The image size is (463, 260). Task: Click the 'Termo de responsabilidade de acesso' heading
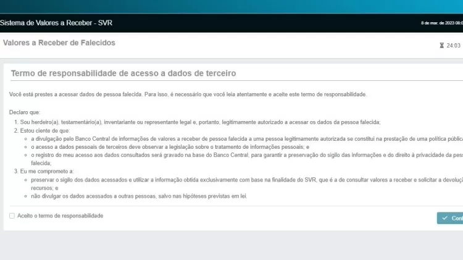[123, 73]
